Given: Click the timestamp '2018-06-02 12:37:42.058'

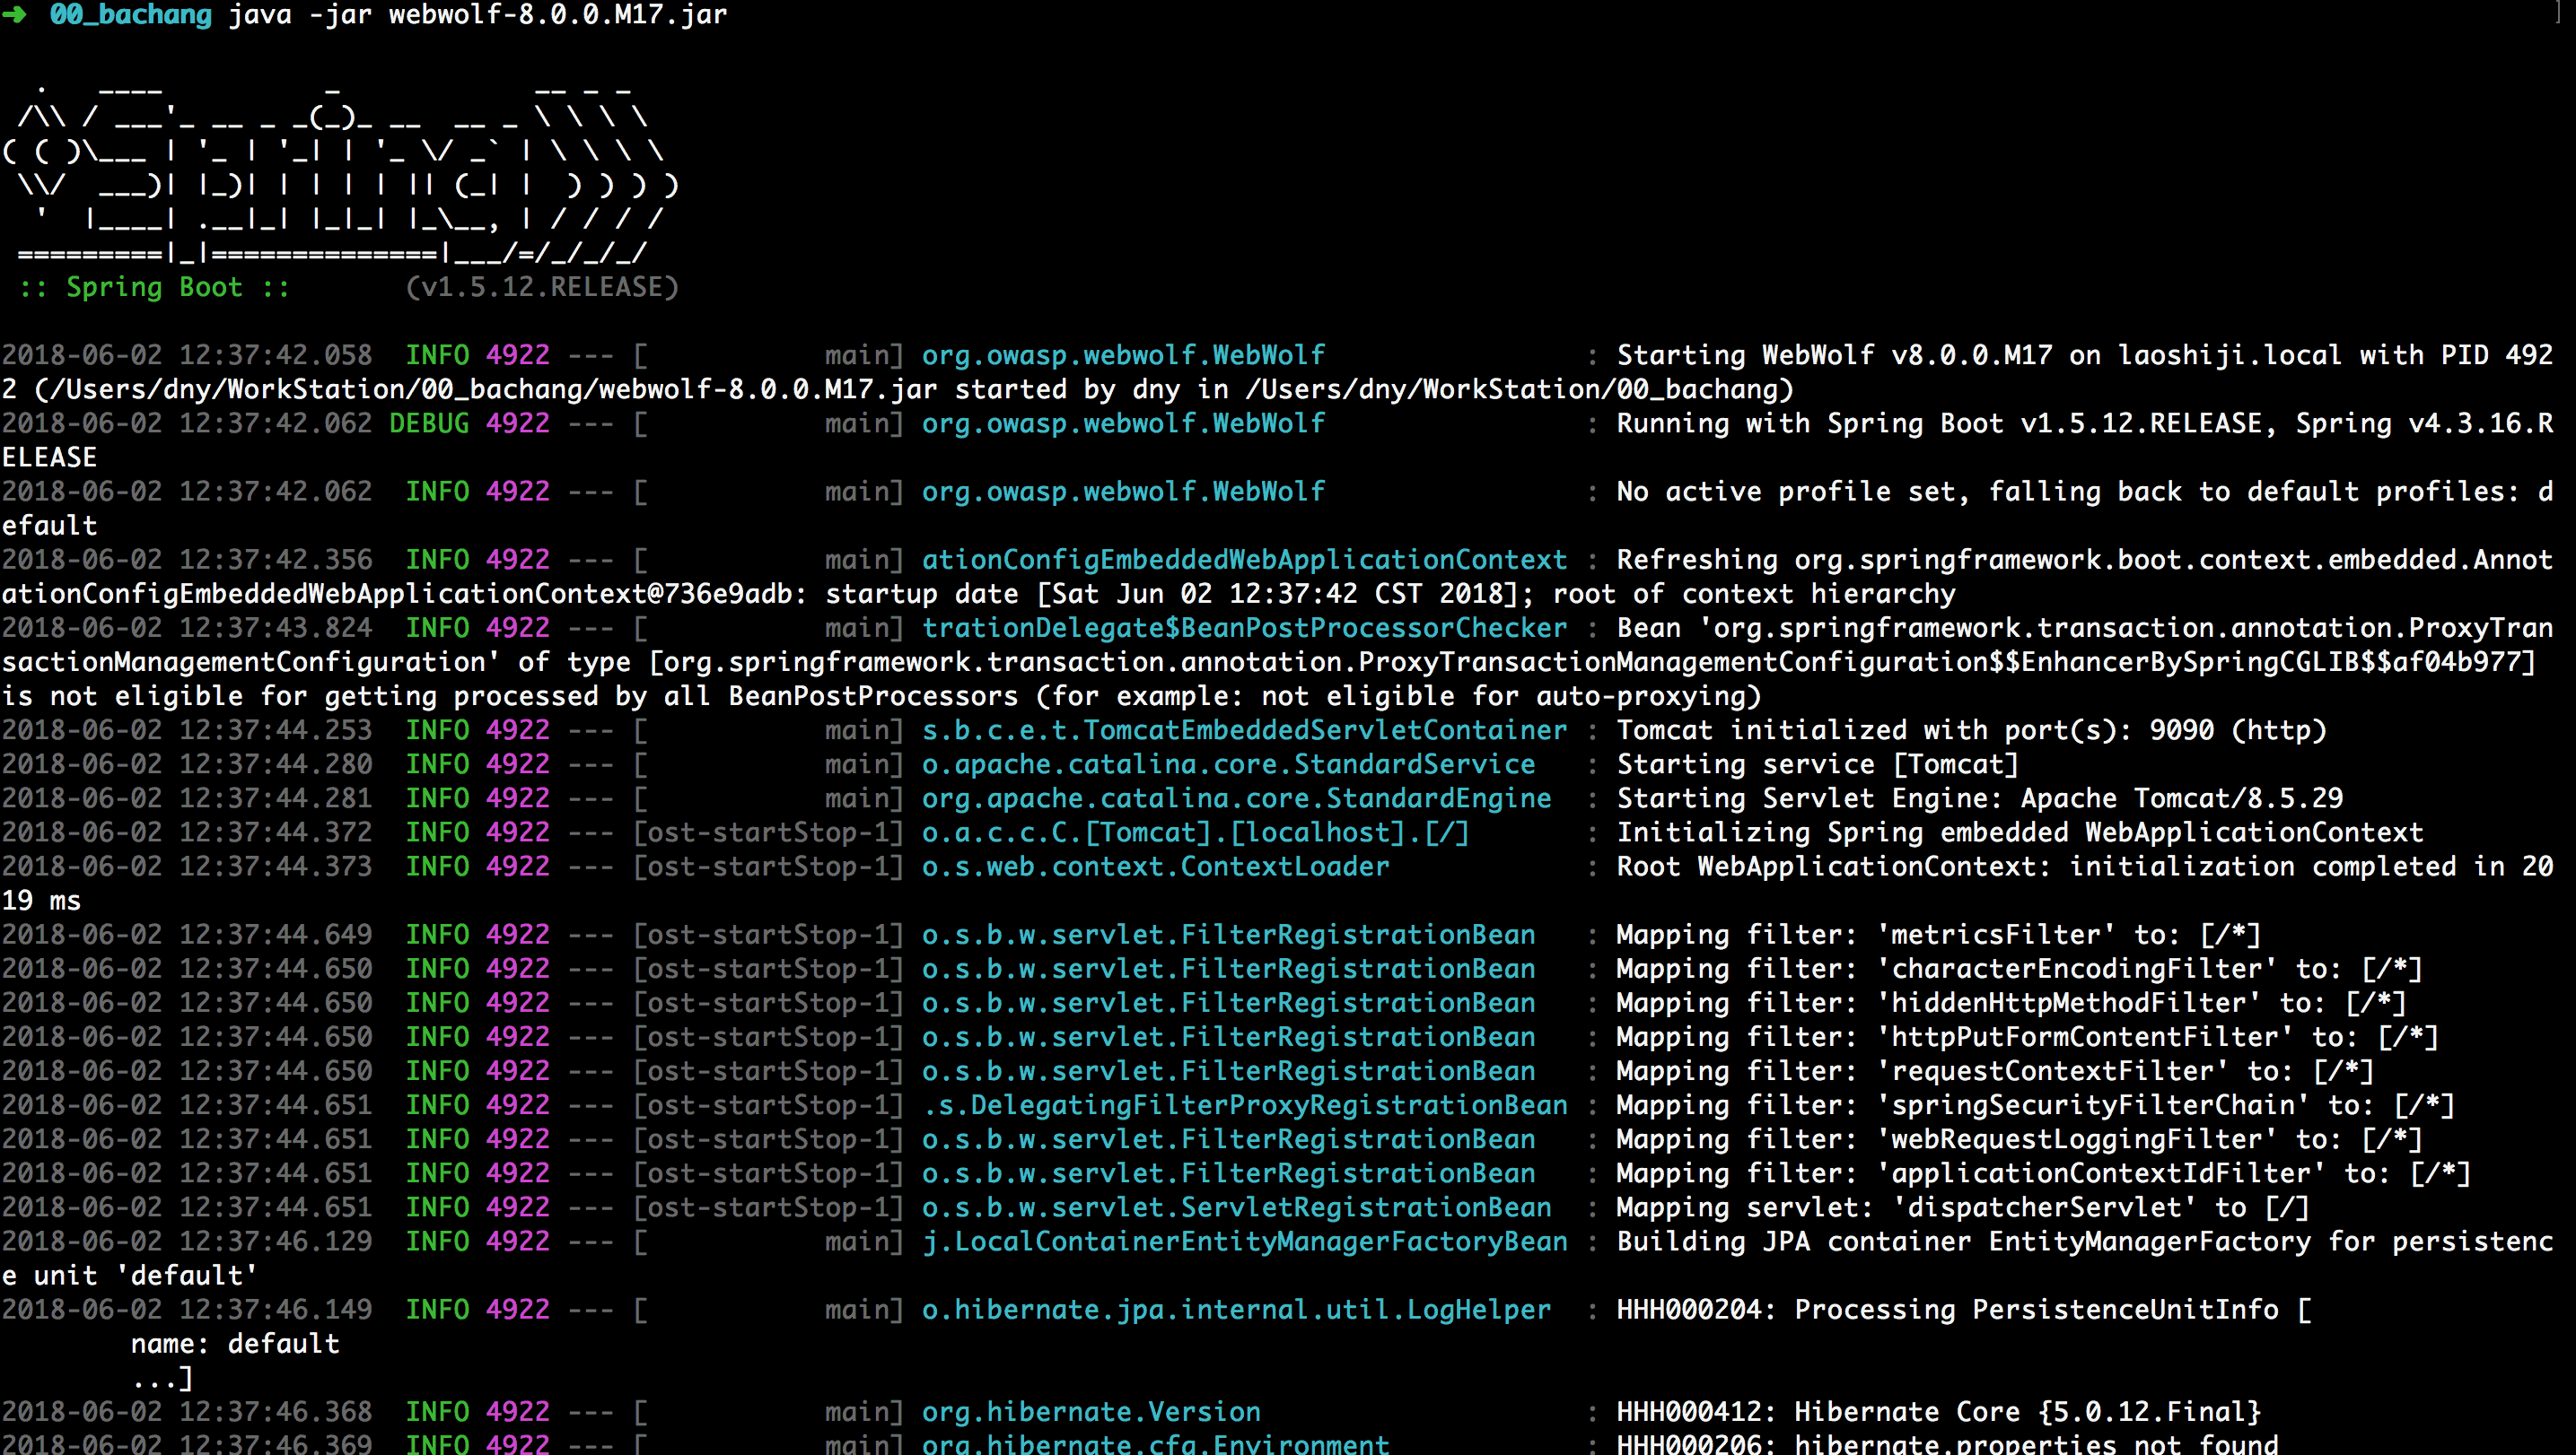Looking at the screenshot, I should point(187,356).
